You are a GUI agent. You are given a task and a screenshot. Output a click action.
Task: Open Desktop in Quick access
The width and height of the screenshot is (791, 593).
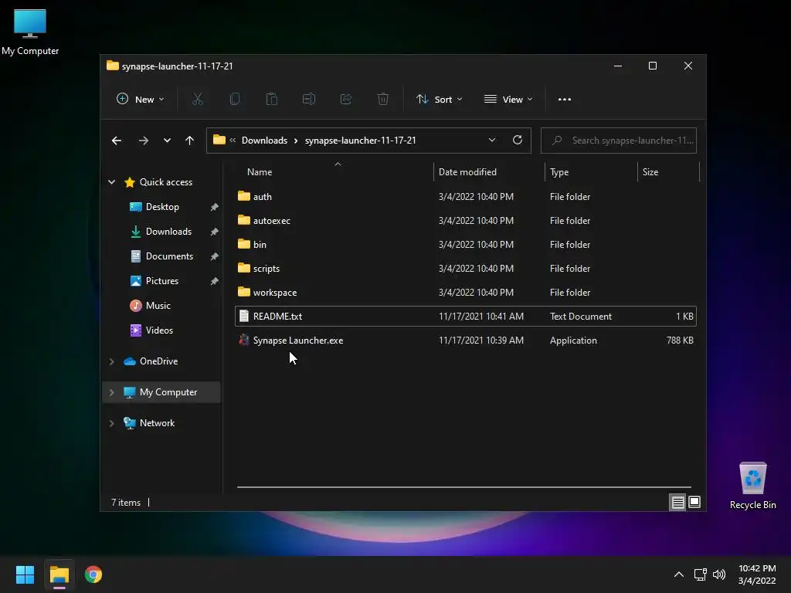coord(162,207)
